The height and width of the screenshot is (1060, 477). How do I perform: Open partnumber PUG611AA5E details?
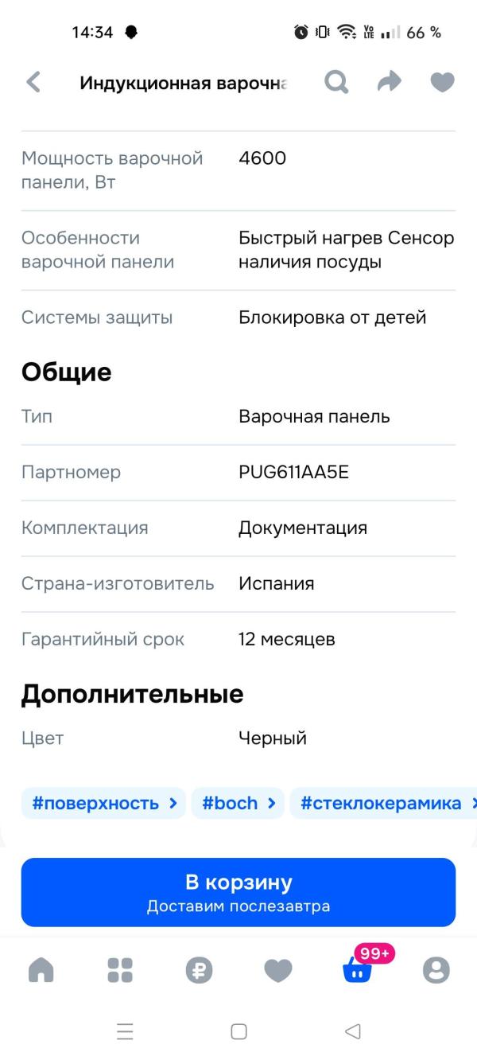[x=290, y=472]
